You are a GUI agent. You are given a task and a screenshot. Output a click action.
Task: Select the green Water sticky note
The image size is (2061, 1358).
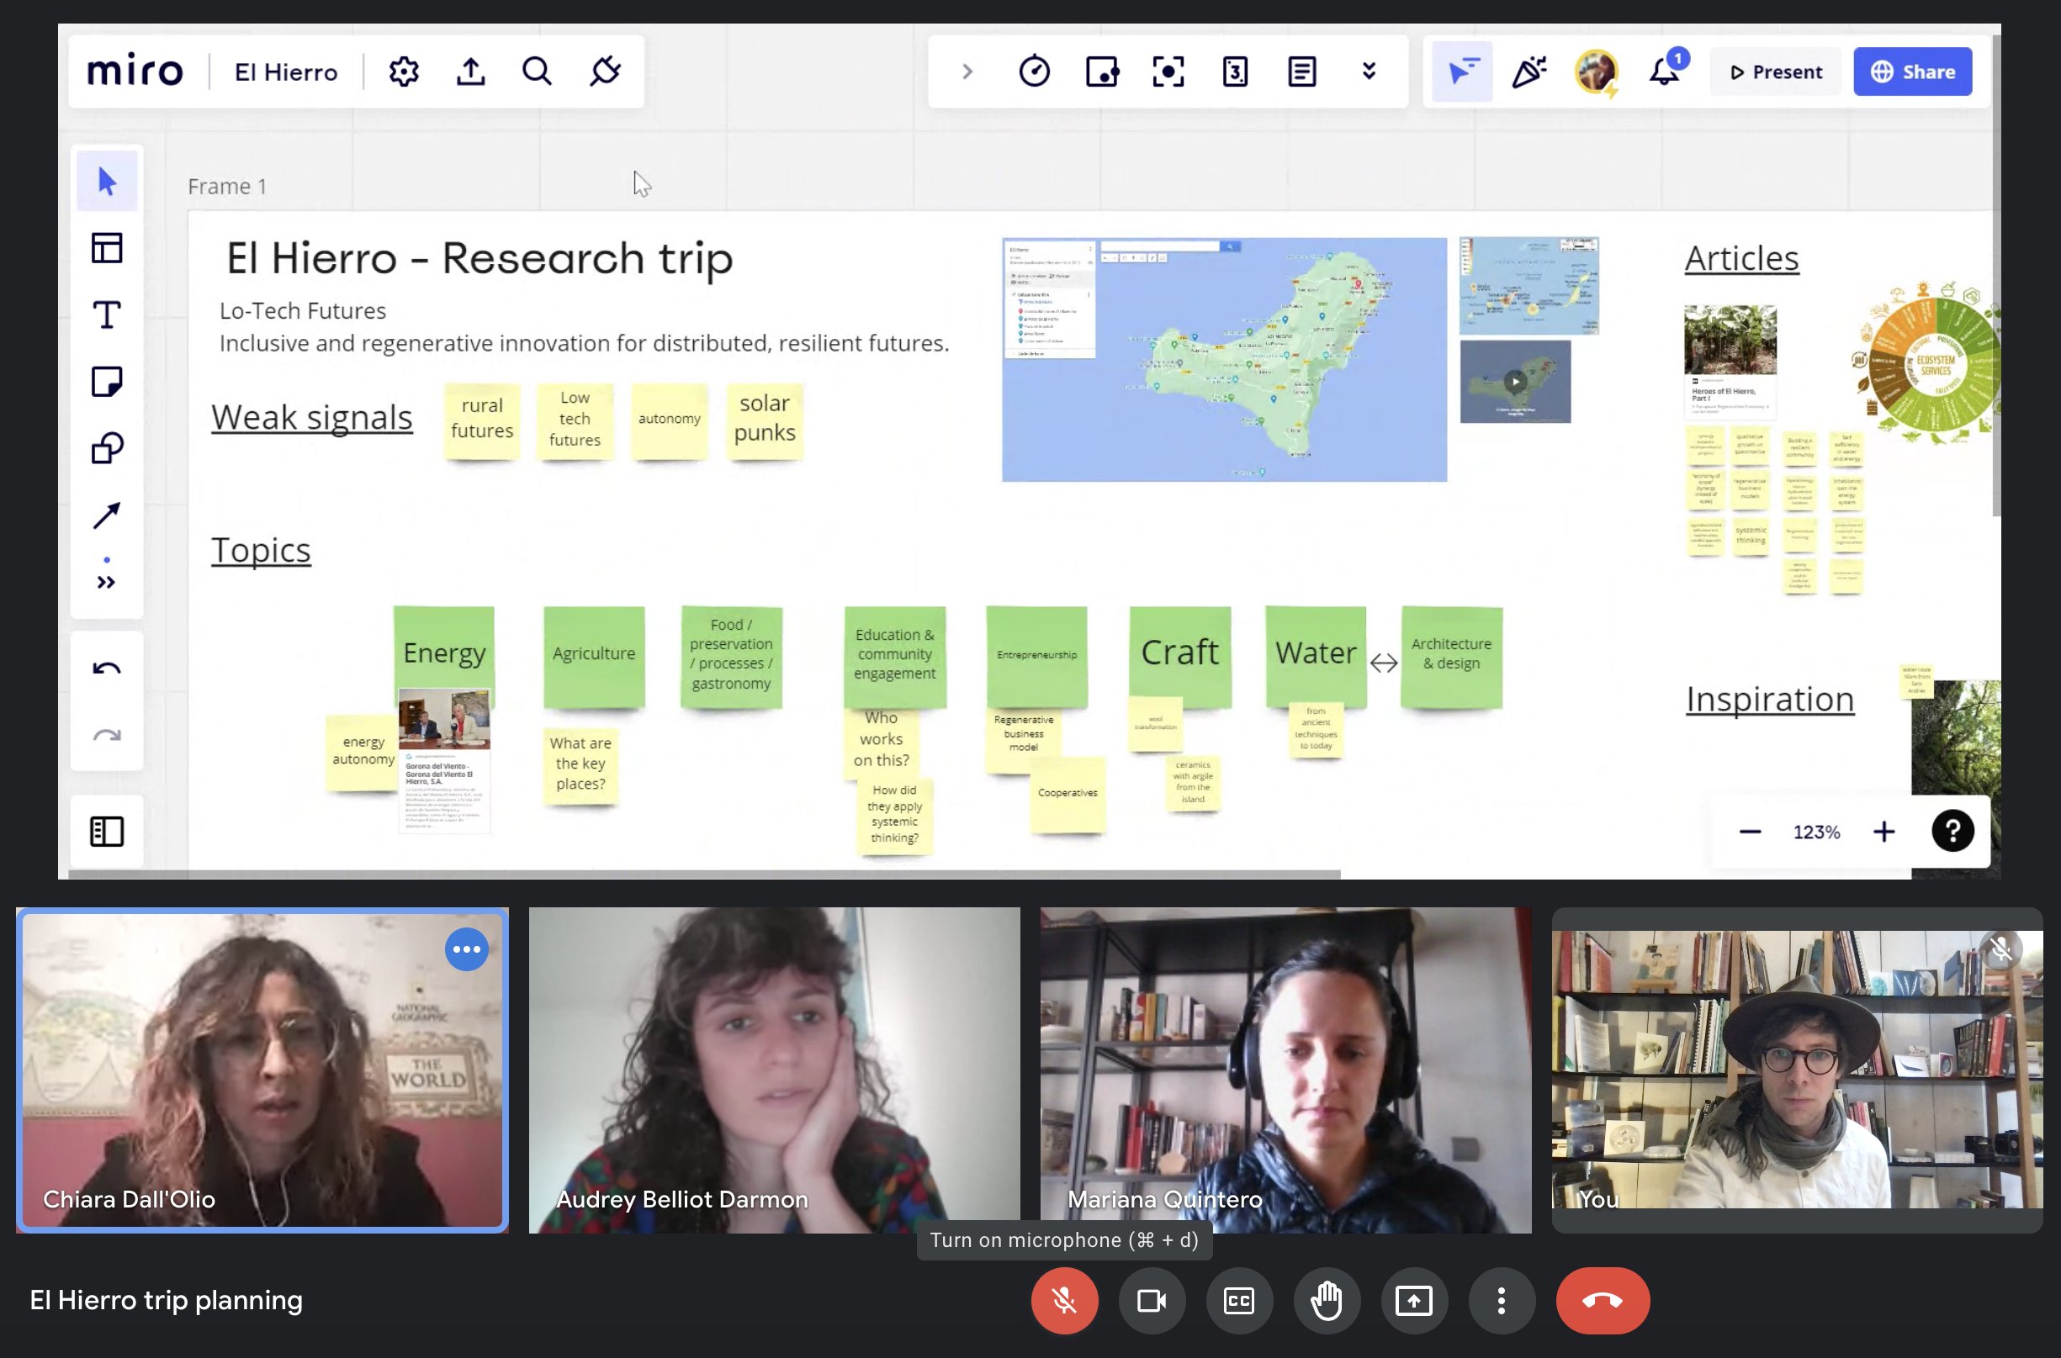point(1315,657)
